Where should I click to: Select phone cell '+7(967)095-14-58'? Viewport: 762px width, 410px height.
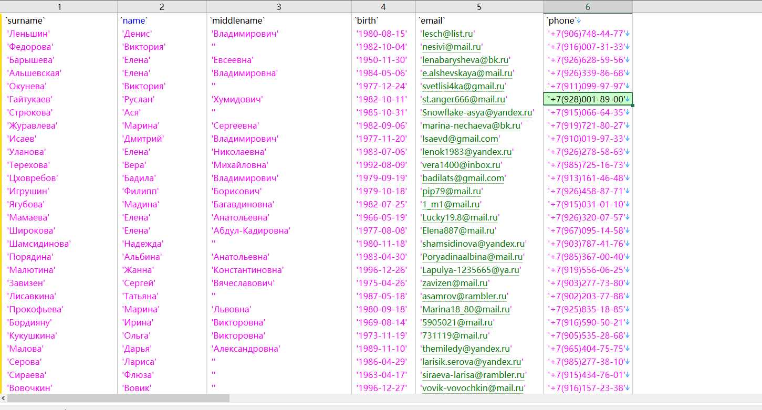[x=588, y=230]
